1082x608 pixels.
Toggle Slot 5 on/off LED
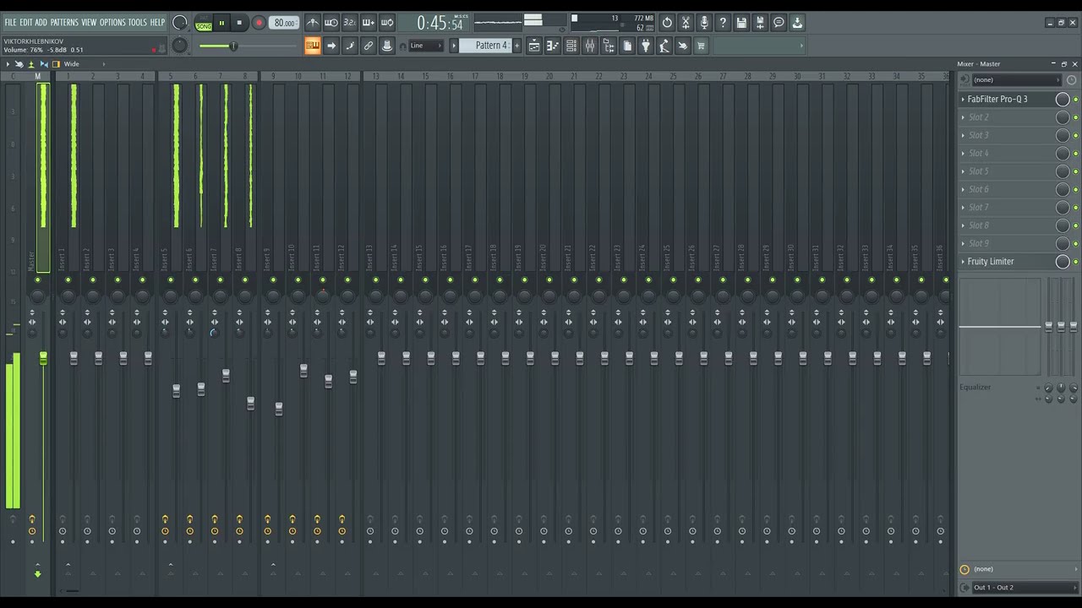1075,171
